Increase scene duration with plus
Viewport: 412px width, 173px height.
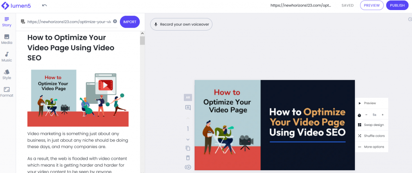coord(383,115)
